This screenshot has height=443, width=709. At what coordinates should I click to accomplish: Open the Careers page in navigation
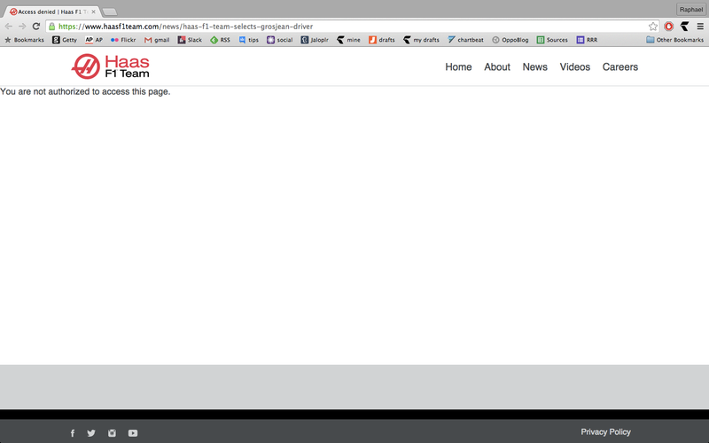click(x=619, y=67)
